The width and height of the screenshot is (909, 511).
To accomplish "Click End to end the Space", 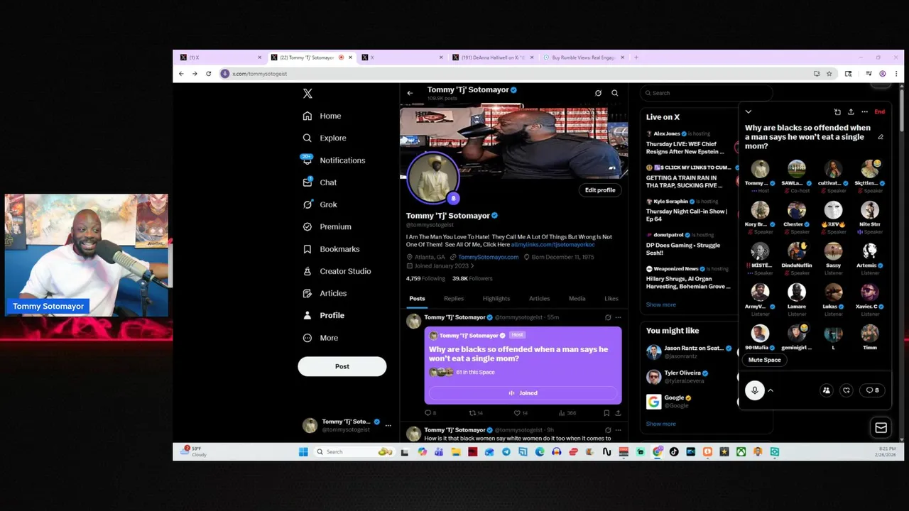I will pos(879,111).
